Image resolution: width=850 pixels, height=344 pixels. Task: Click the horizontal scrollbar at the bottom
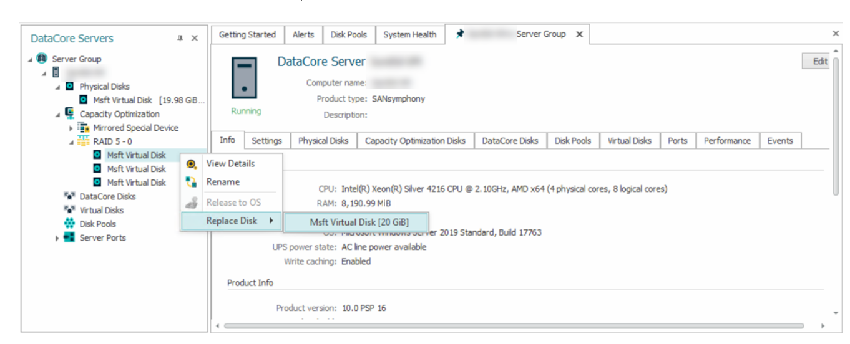[512, 326]
